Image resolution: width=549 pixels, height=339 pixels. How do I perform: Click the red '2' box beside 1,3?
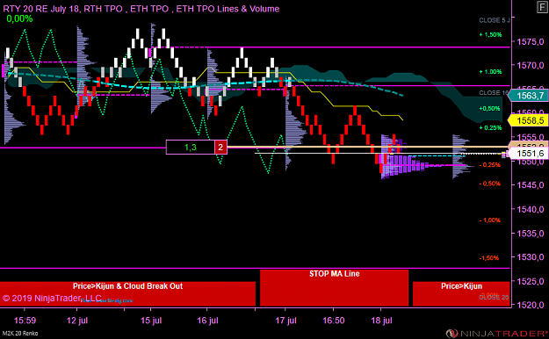coord(220,147)
